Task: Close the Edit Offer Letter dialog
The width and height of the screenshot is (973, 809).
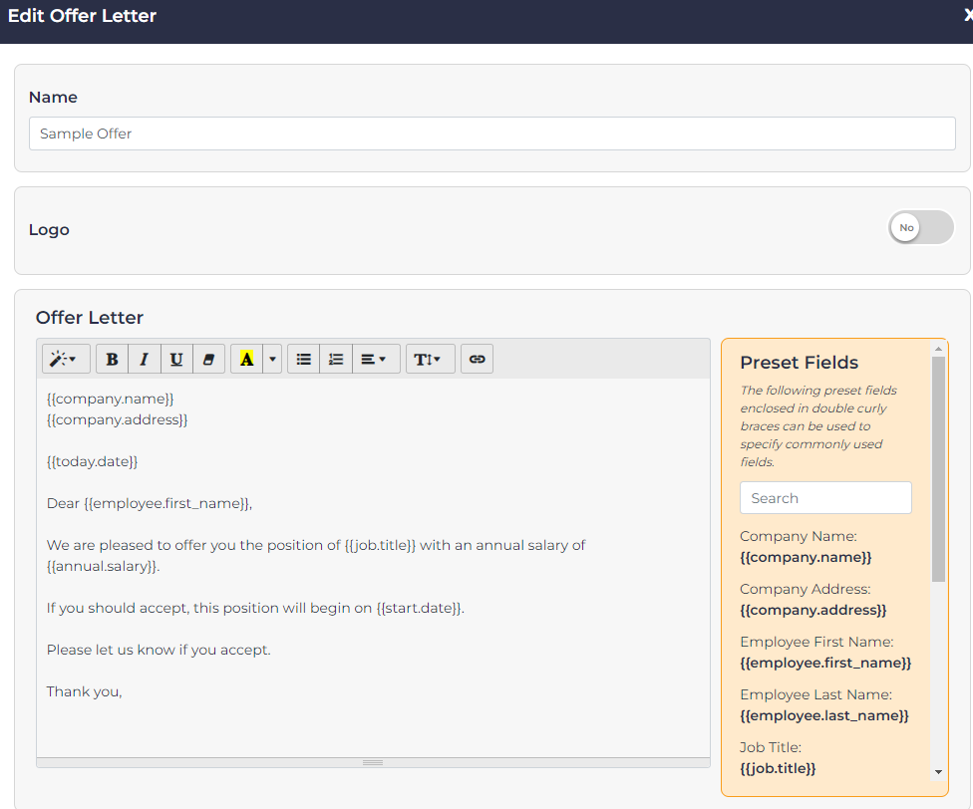Action: point(967,16)
